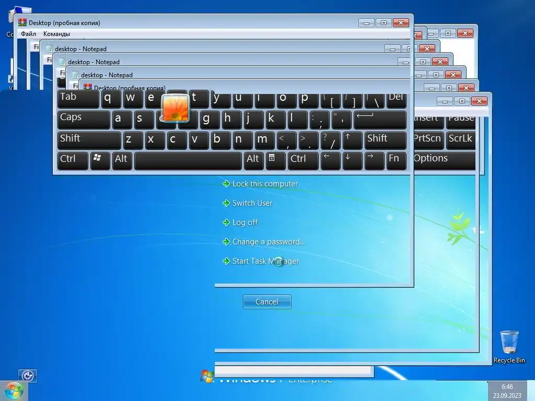Viewport: 535px width, 401px height.
Task: Toggle the ScrLk key
Action: click(x=461, y=140)
